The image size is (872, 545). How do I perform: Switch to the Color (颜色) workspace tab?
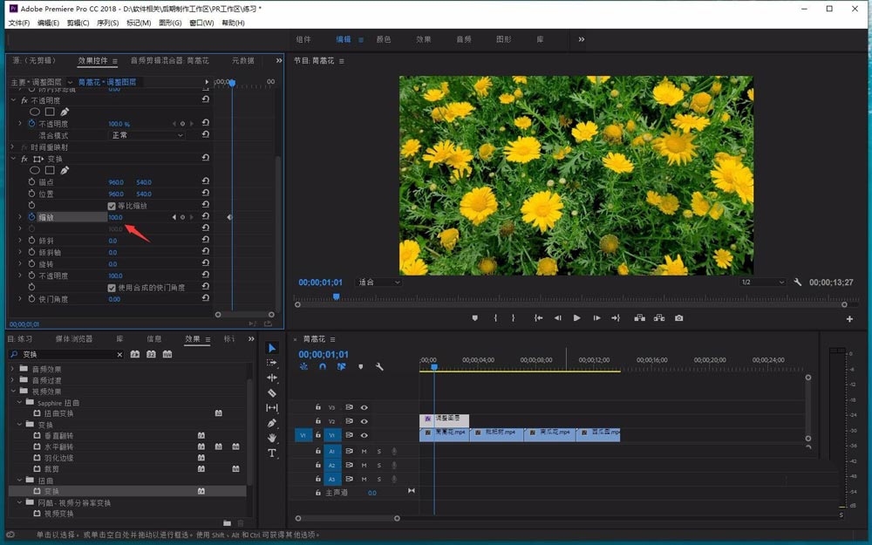(383, 39)
